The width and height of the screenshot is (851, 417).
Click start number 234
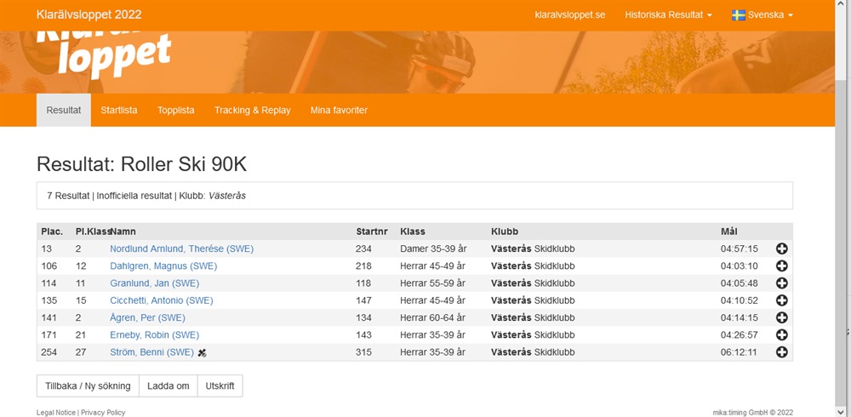(363, 248)
